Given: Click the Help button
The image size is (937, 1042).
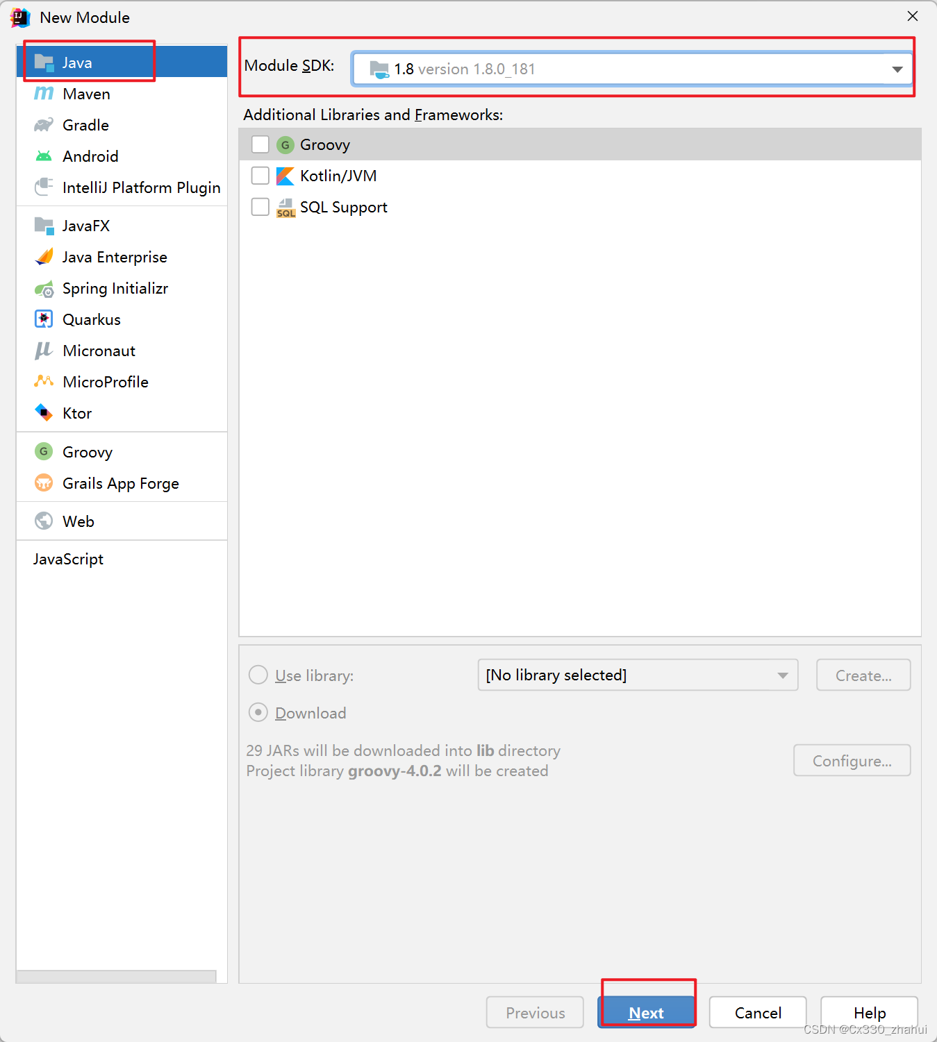Looking at the screenshot, I should [x=869, y=1012].
